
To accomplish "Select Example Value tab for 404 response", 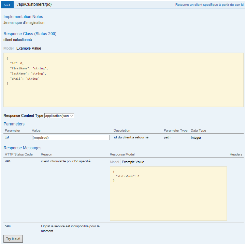I will 133,162.
